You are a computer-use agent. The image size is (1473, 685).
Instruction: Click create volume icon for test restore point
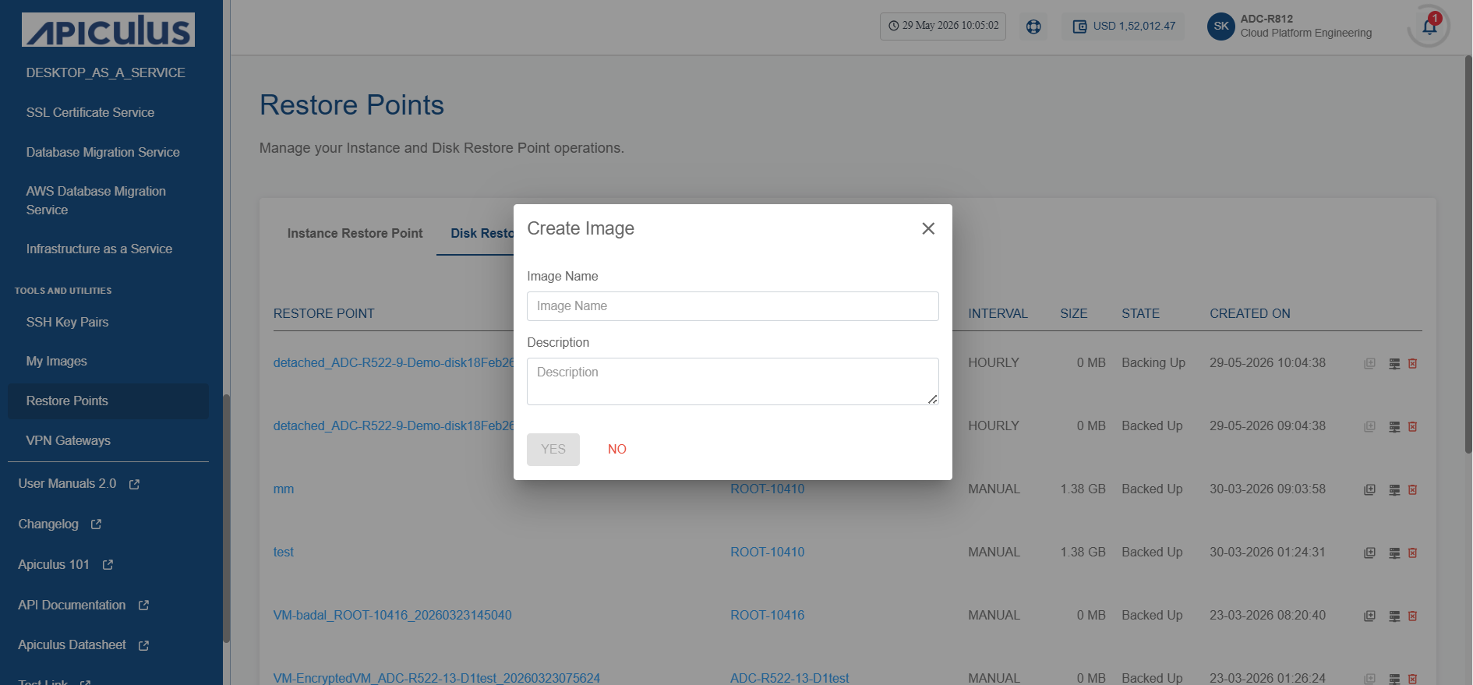[x=1394, y=553]
